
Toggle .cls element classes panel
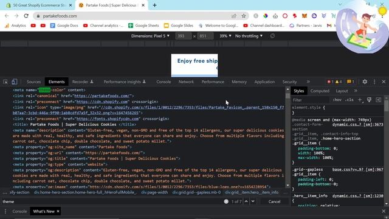[349, 100]
